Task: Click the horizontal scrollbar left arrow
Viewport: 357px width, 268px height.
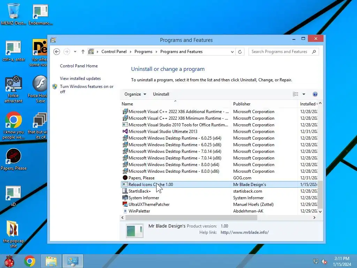Action: tap(122, 218)
